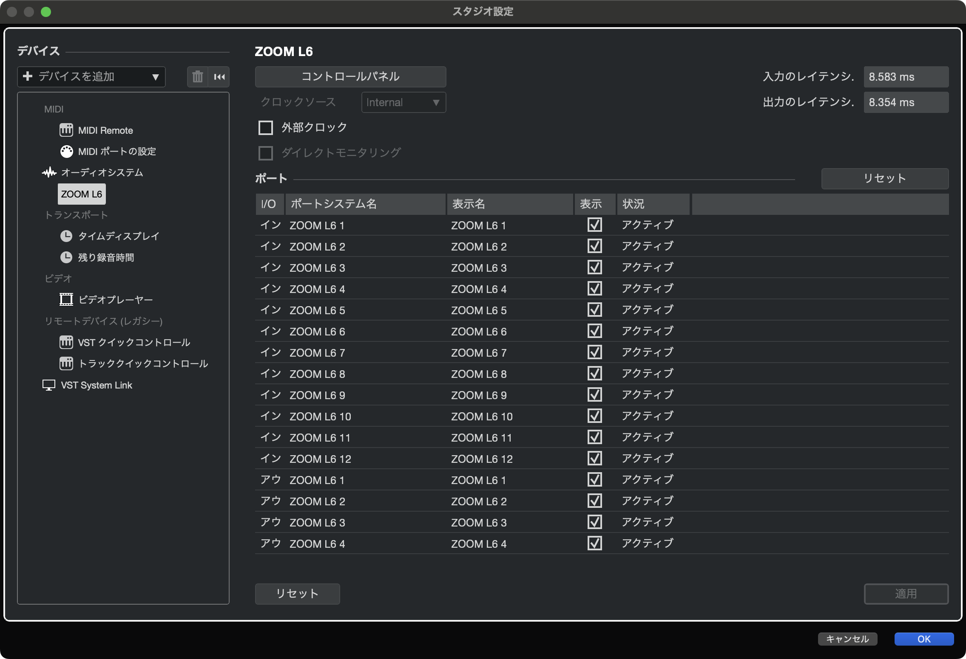Uncheck 表示 for output アウ ZOOM L6 4
Viewport: 966px width, 659px height.
[x=594, y=543]
